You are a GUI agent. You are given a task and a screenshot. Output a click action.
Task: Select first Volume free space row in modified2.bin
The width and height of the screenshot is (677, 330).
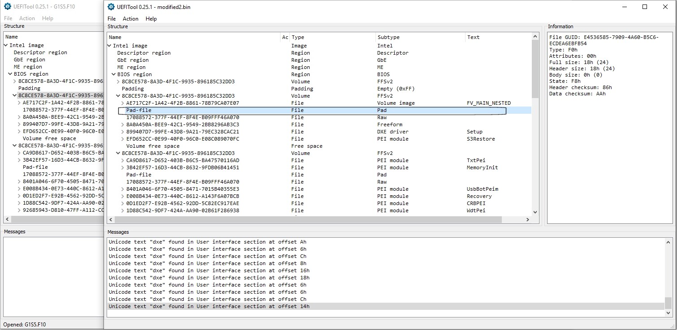319,146
